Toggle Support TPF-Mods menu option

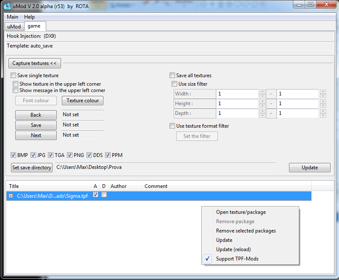[x=237, y=259]
